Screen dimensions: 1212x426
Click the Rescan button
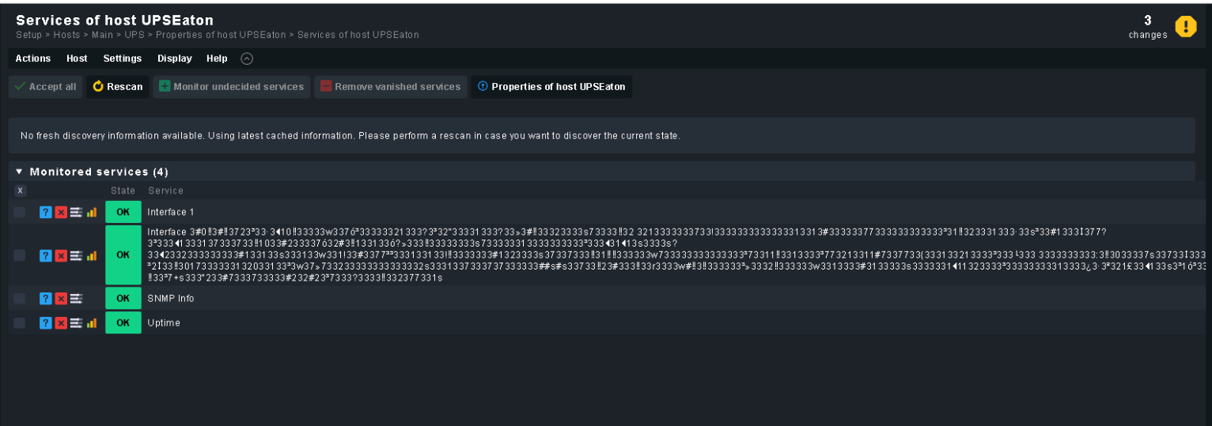(118, 87)
